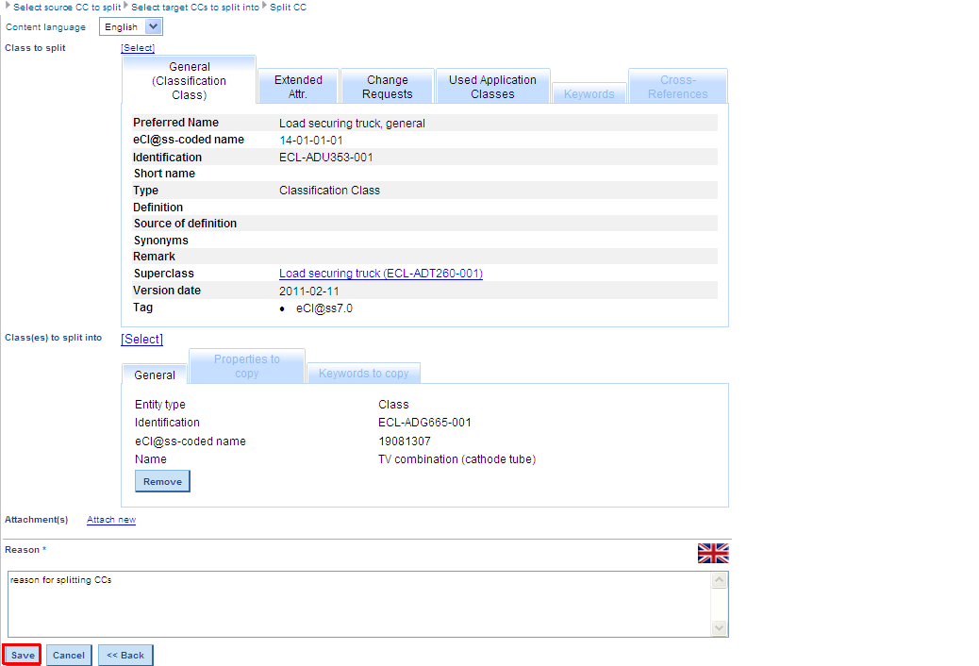Open the Used Application Classes tab

(492, 87)
